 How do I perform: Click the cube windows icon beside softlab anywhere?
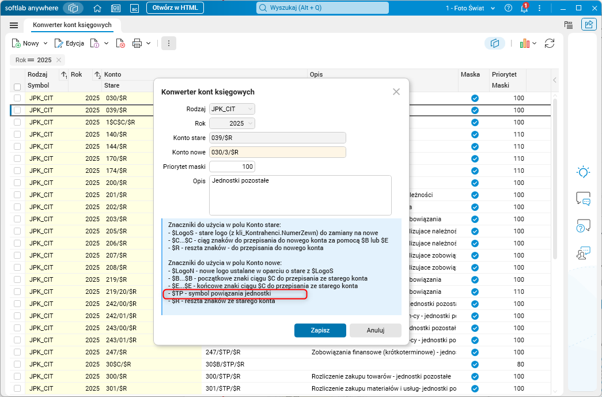click(73, 8)
